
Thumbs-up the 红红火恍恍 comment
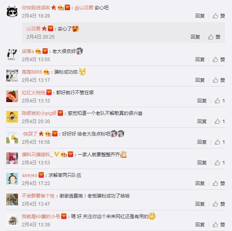point(220,101)
